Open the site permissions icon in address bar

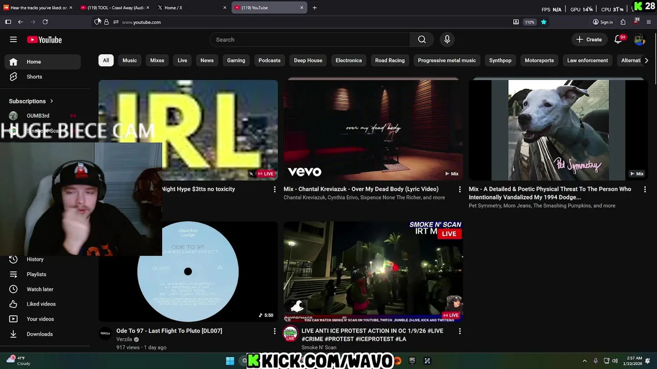coord(116,22)
